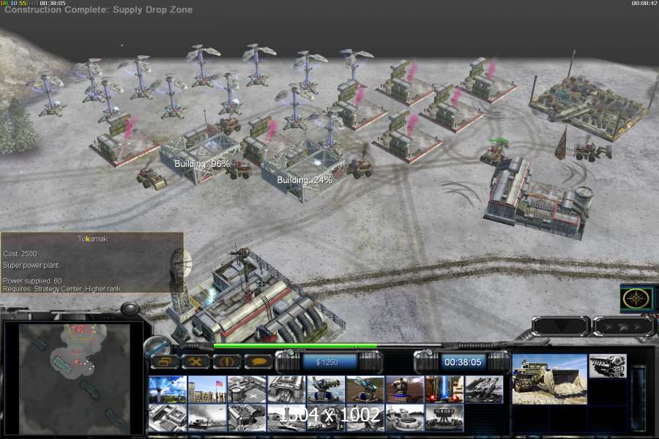Viewport: 659px width, 439px height.
Task: Click the Tokamak tooltip title
Action: [92, 239]
